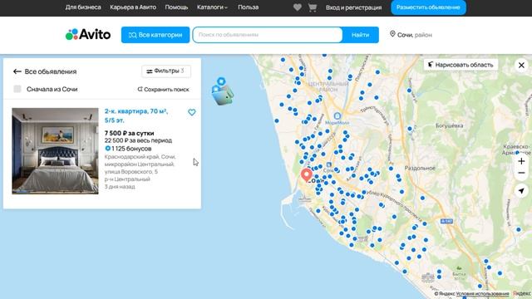Open Карьера в Авито link
The width and height of the screenshot is (532, 299).
pos(133,7)
